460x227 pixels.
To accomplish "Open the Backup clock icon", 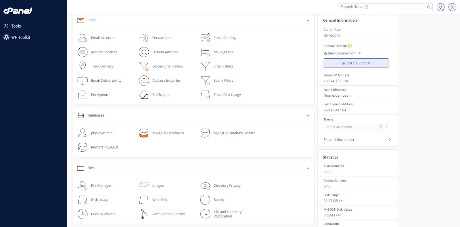I will click(205, 200).
